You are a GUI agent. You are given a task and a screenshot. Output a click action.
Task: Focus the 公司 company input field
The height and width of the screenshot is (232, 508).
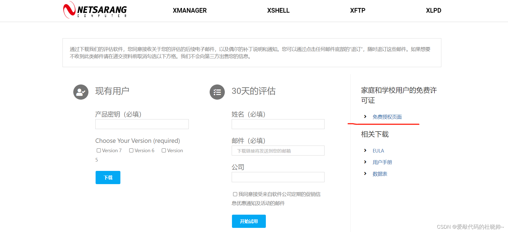(278, 177)
